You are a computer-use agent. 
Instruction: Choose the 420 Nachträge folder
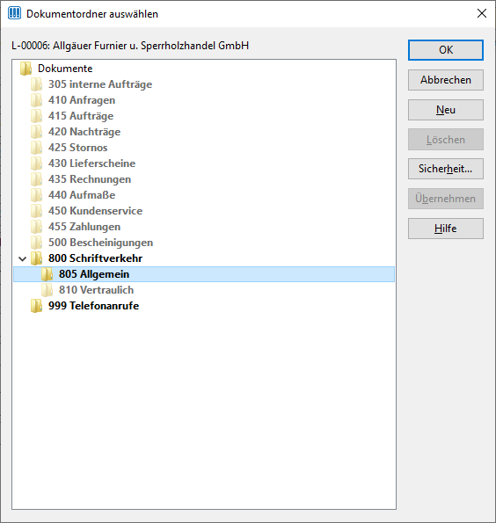(x=84, y=132)
